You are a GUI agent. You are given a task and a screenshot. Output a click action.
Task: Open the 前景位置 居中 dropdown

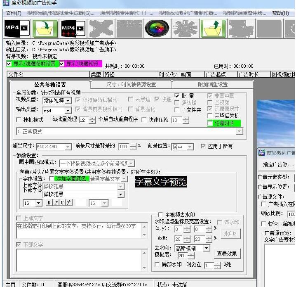pyautogui.click(x=190, y=147)
